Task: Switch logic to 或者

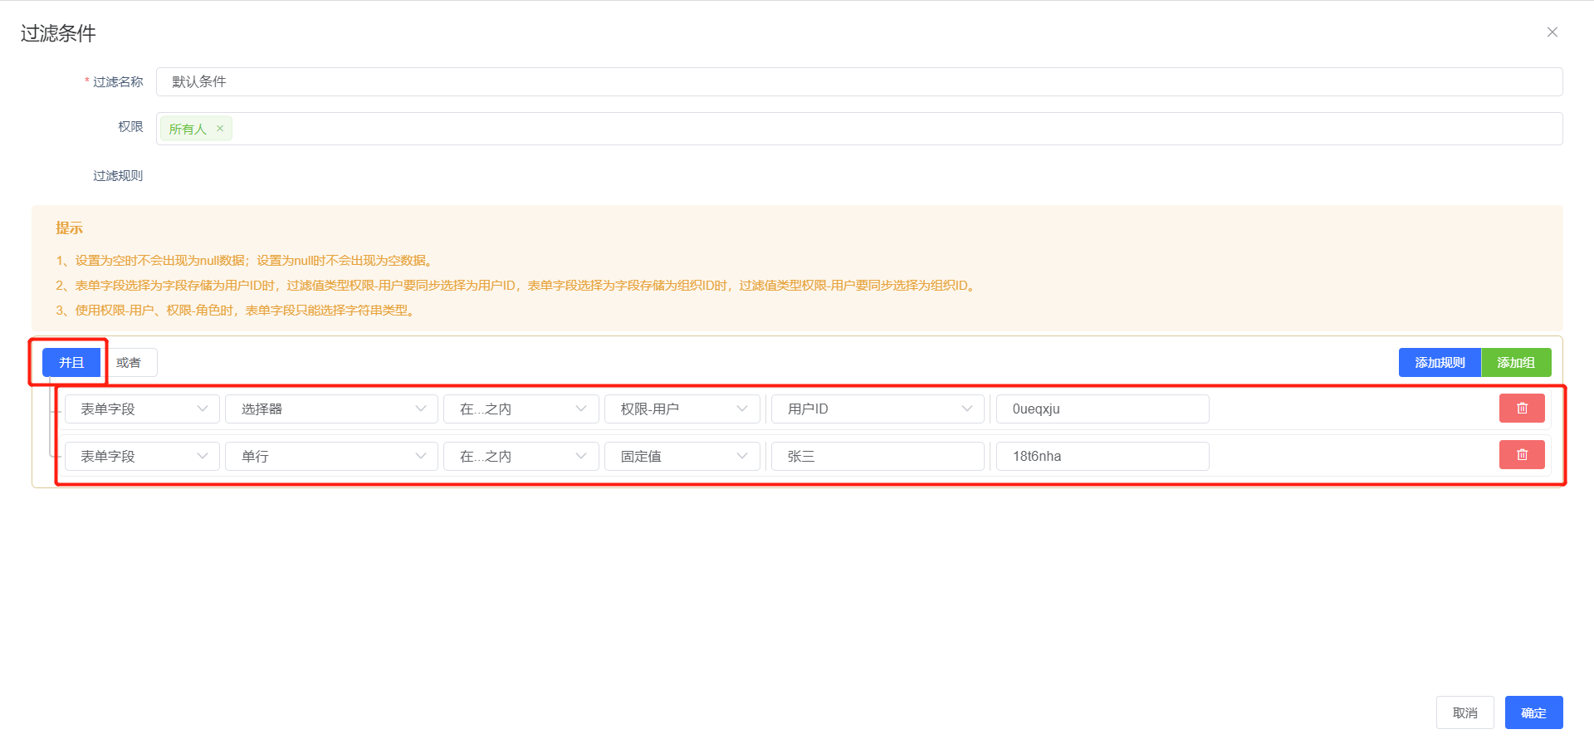Action: pyautogui.click(x=130, y=363)
